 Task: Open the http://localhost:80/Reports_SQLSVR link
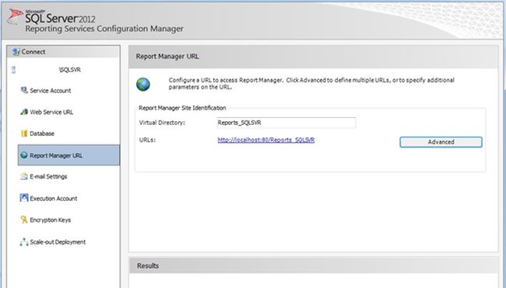click(266, 140)
